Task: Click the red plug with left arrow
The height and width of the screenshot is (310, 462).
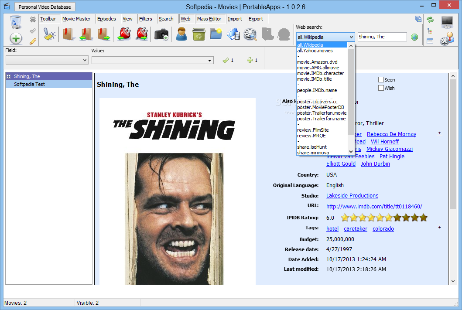Action: point(124,34)
